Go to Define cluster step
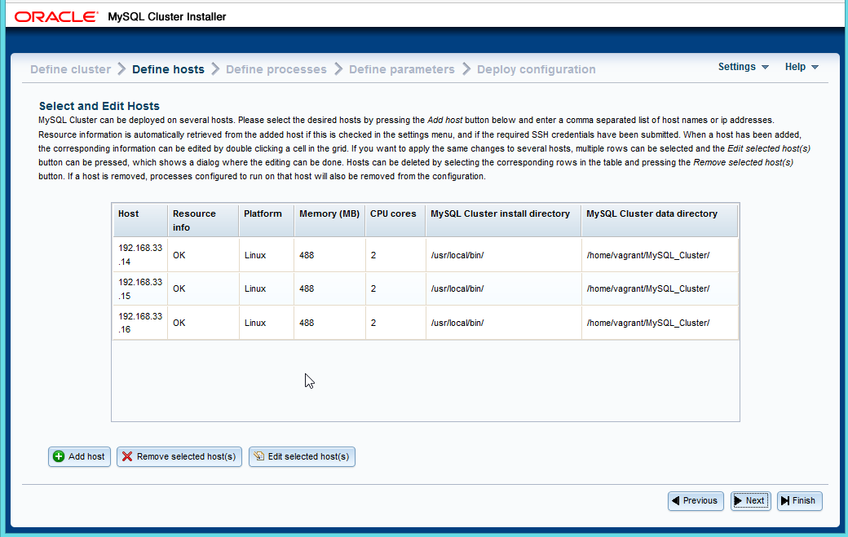The width and height of the screenshot is (848, 537). coord(70,69)
